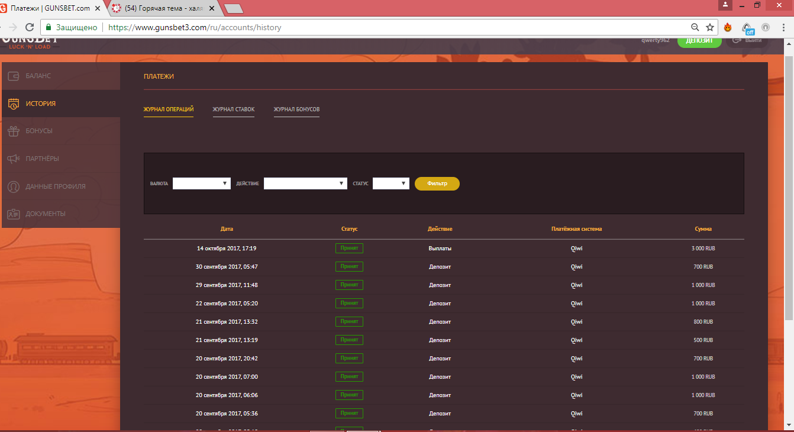
Task: Click the calendar icon next to История
Action: pos(13,104)
